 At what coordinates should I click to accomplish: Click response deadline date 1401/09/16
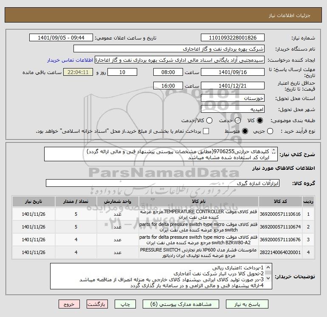[233, 72]
